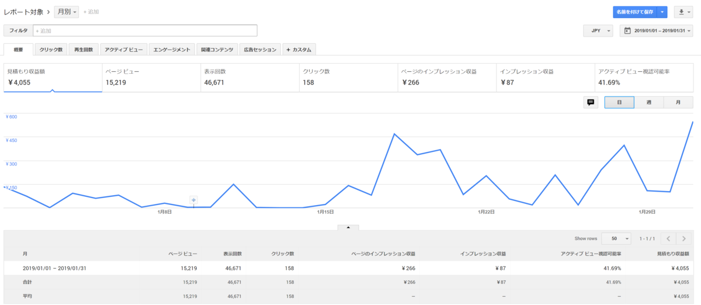701x305 pixels.
Task: Select the 見積もり収益額 metric card
Action: tap(53, 77)
